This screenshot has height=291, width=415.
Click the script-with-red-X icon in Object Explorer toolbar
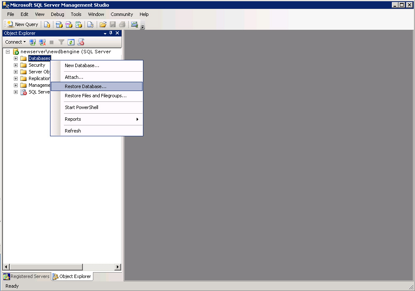(x=81, y=42)
